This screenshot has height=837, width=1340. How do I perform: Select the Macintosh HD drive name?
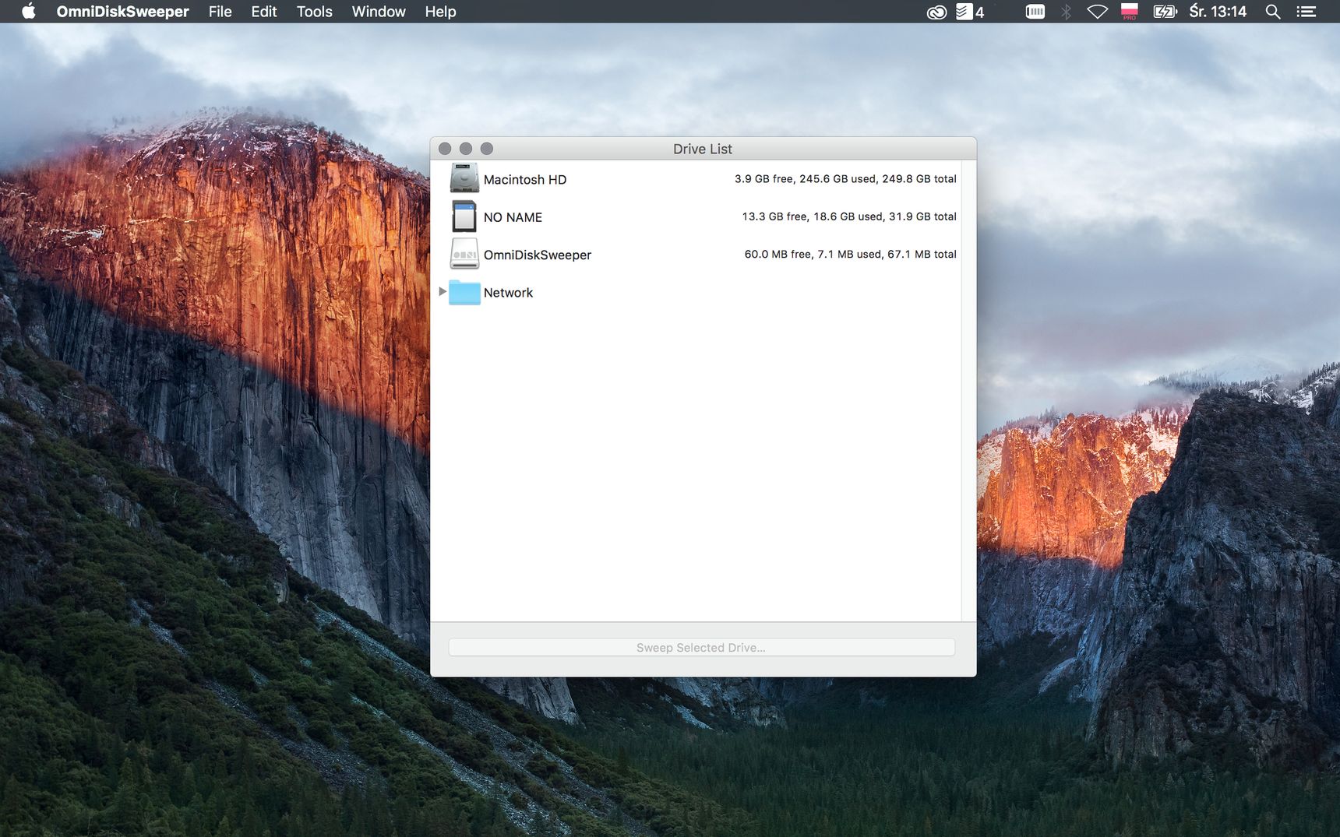click(x=525, y=180)
